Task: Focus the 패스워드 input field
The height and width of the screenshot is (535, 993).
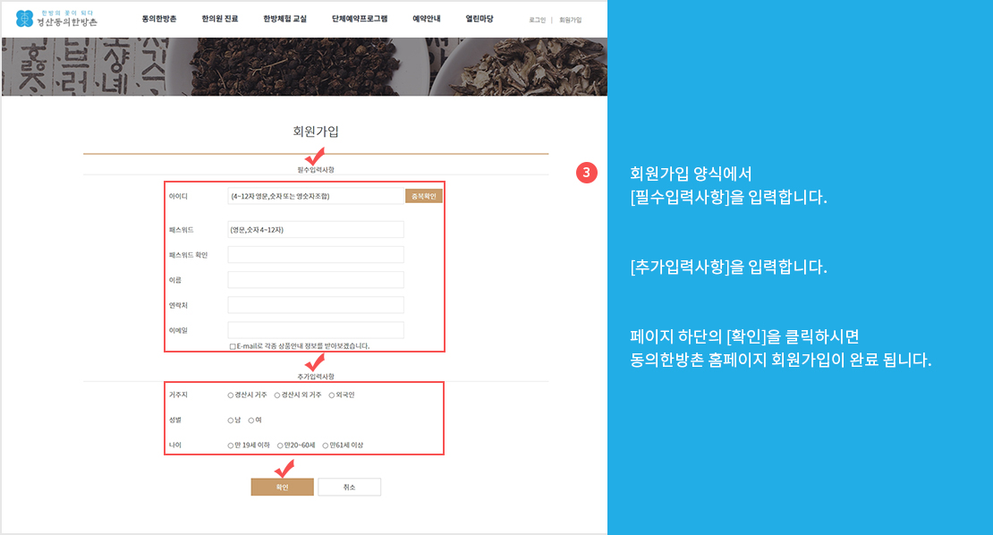Action: pyautogui.click(x=316, y=230)
